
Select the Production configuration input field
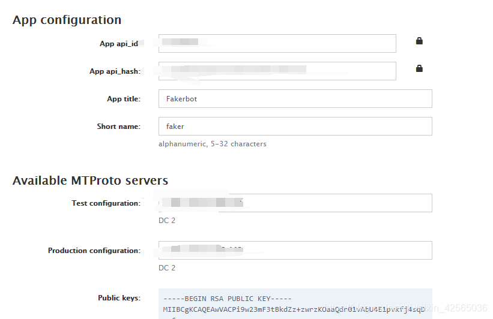295,250
